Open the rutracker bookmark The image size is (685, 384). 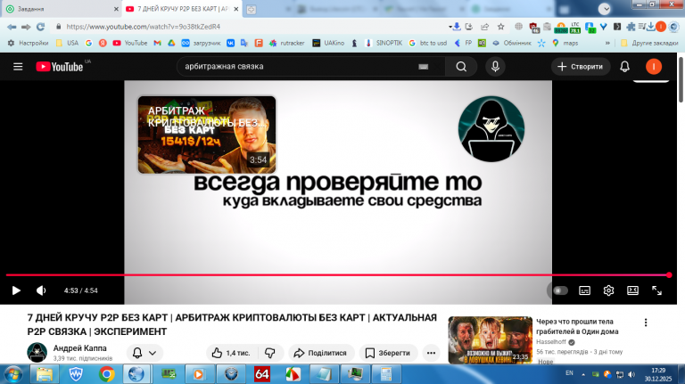pyautogui.click(x=286, y=43)
